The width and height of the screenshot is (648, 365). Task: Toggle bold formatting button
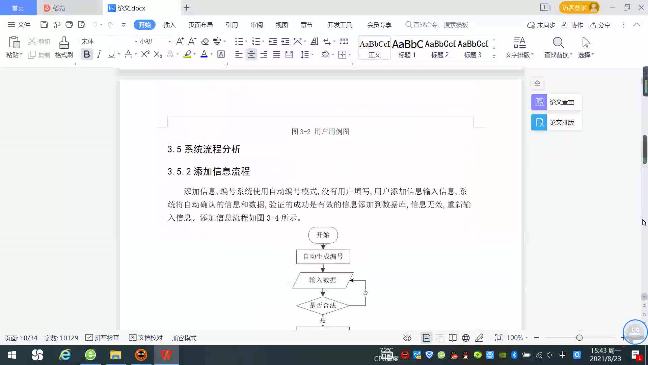coord(87,54)
